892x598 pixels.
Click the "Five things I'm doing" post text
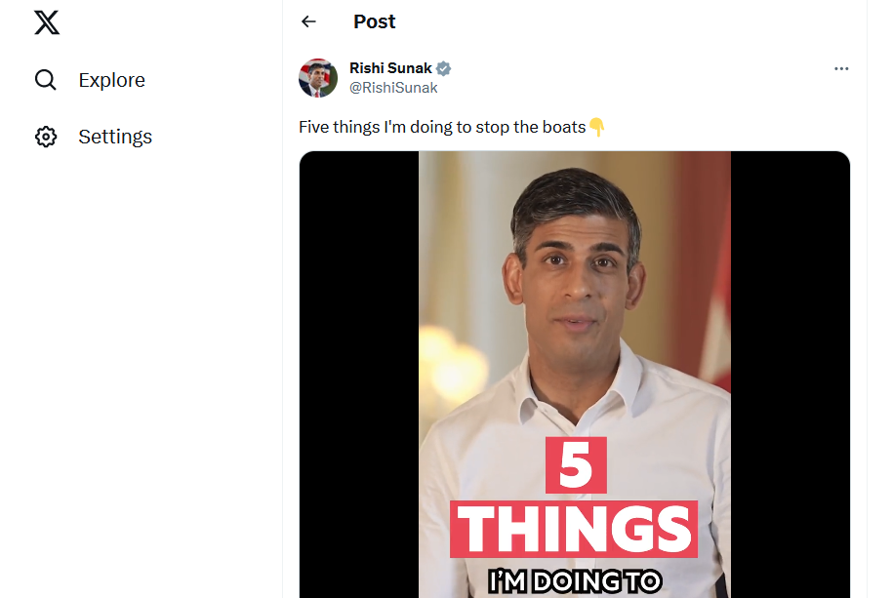442,128
